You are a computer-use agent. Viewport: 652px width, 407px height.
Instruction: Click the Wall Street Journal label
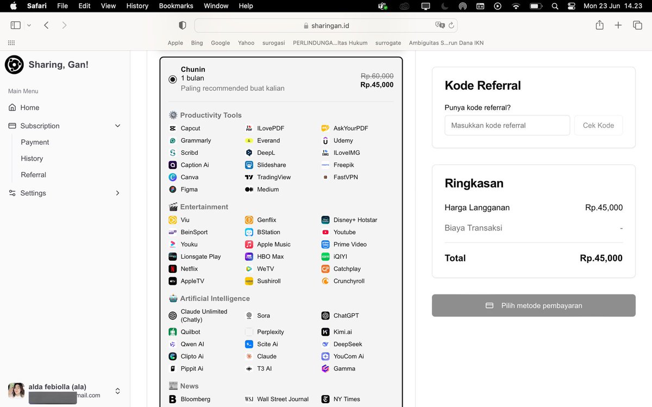(x=283, y=399)
